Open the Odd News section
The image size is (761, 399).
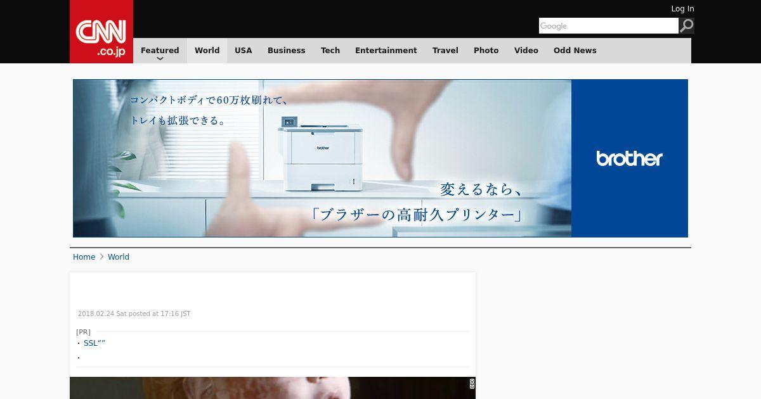(575, 51)
